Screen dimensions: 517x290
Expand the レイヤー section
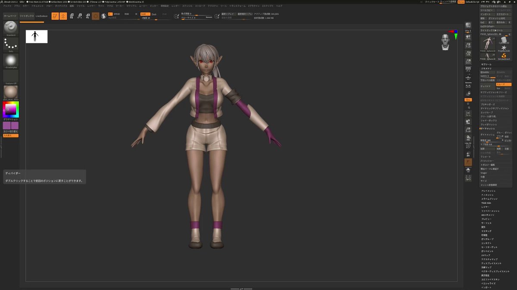485,207
